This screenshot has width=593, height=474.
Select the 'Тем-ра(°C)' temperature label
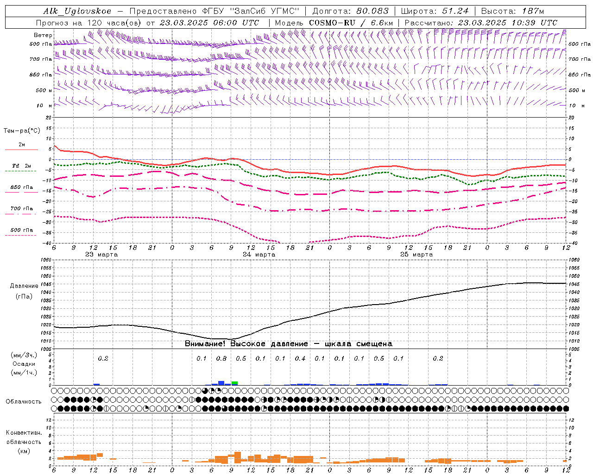(x=22, y=131)
